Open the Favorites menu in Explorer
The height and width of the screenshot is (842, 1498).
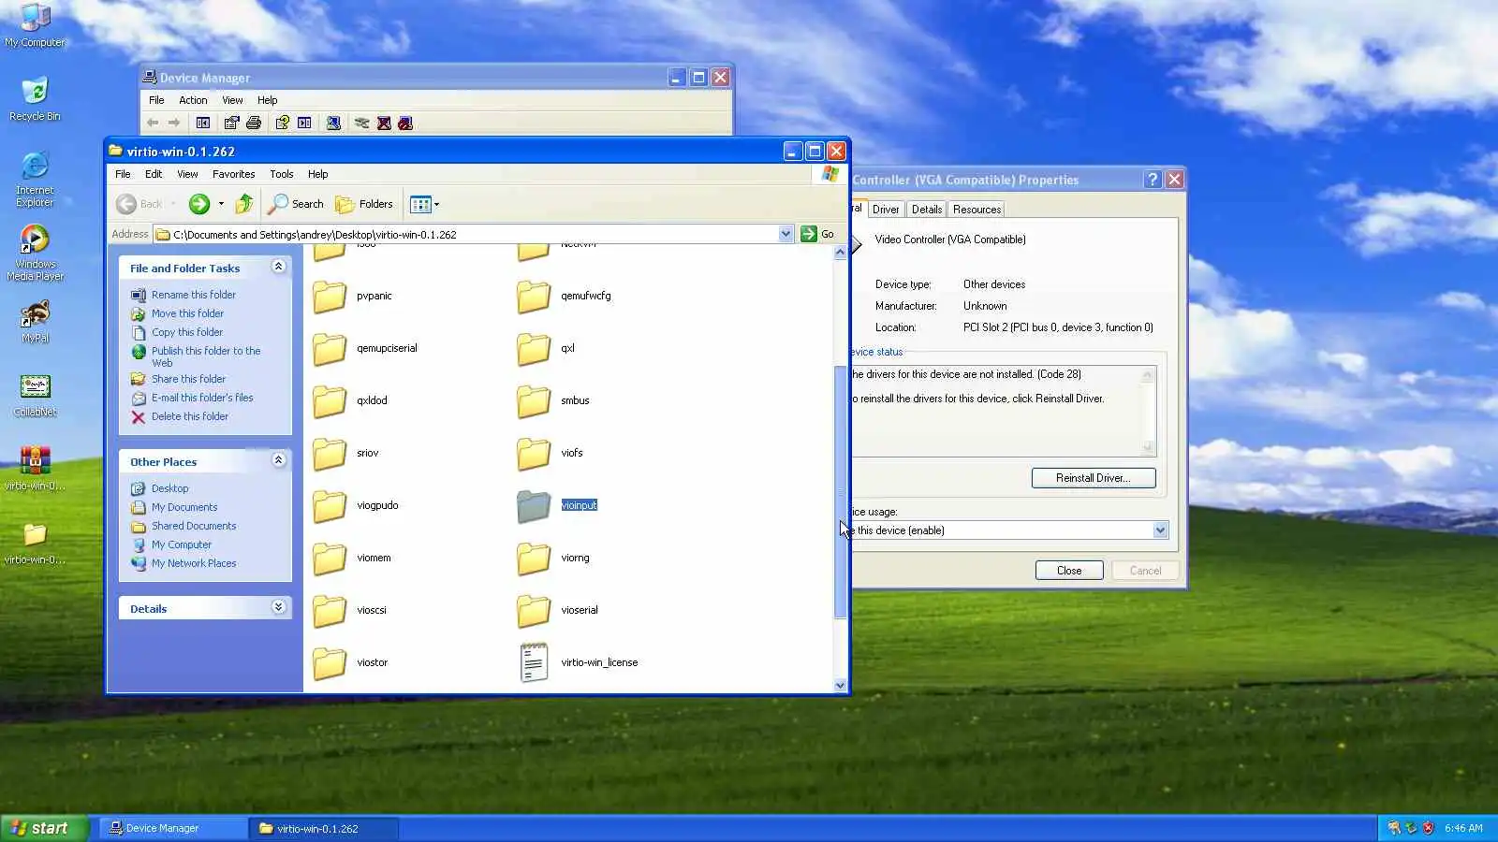[x=233, y=174]
